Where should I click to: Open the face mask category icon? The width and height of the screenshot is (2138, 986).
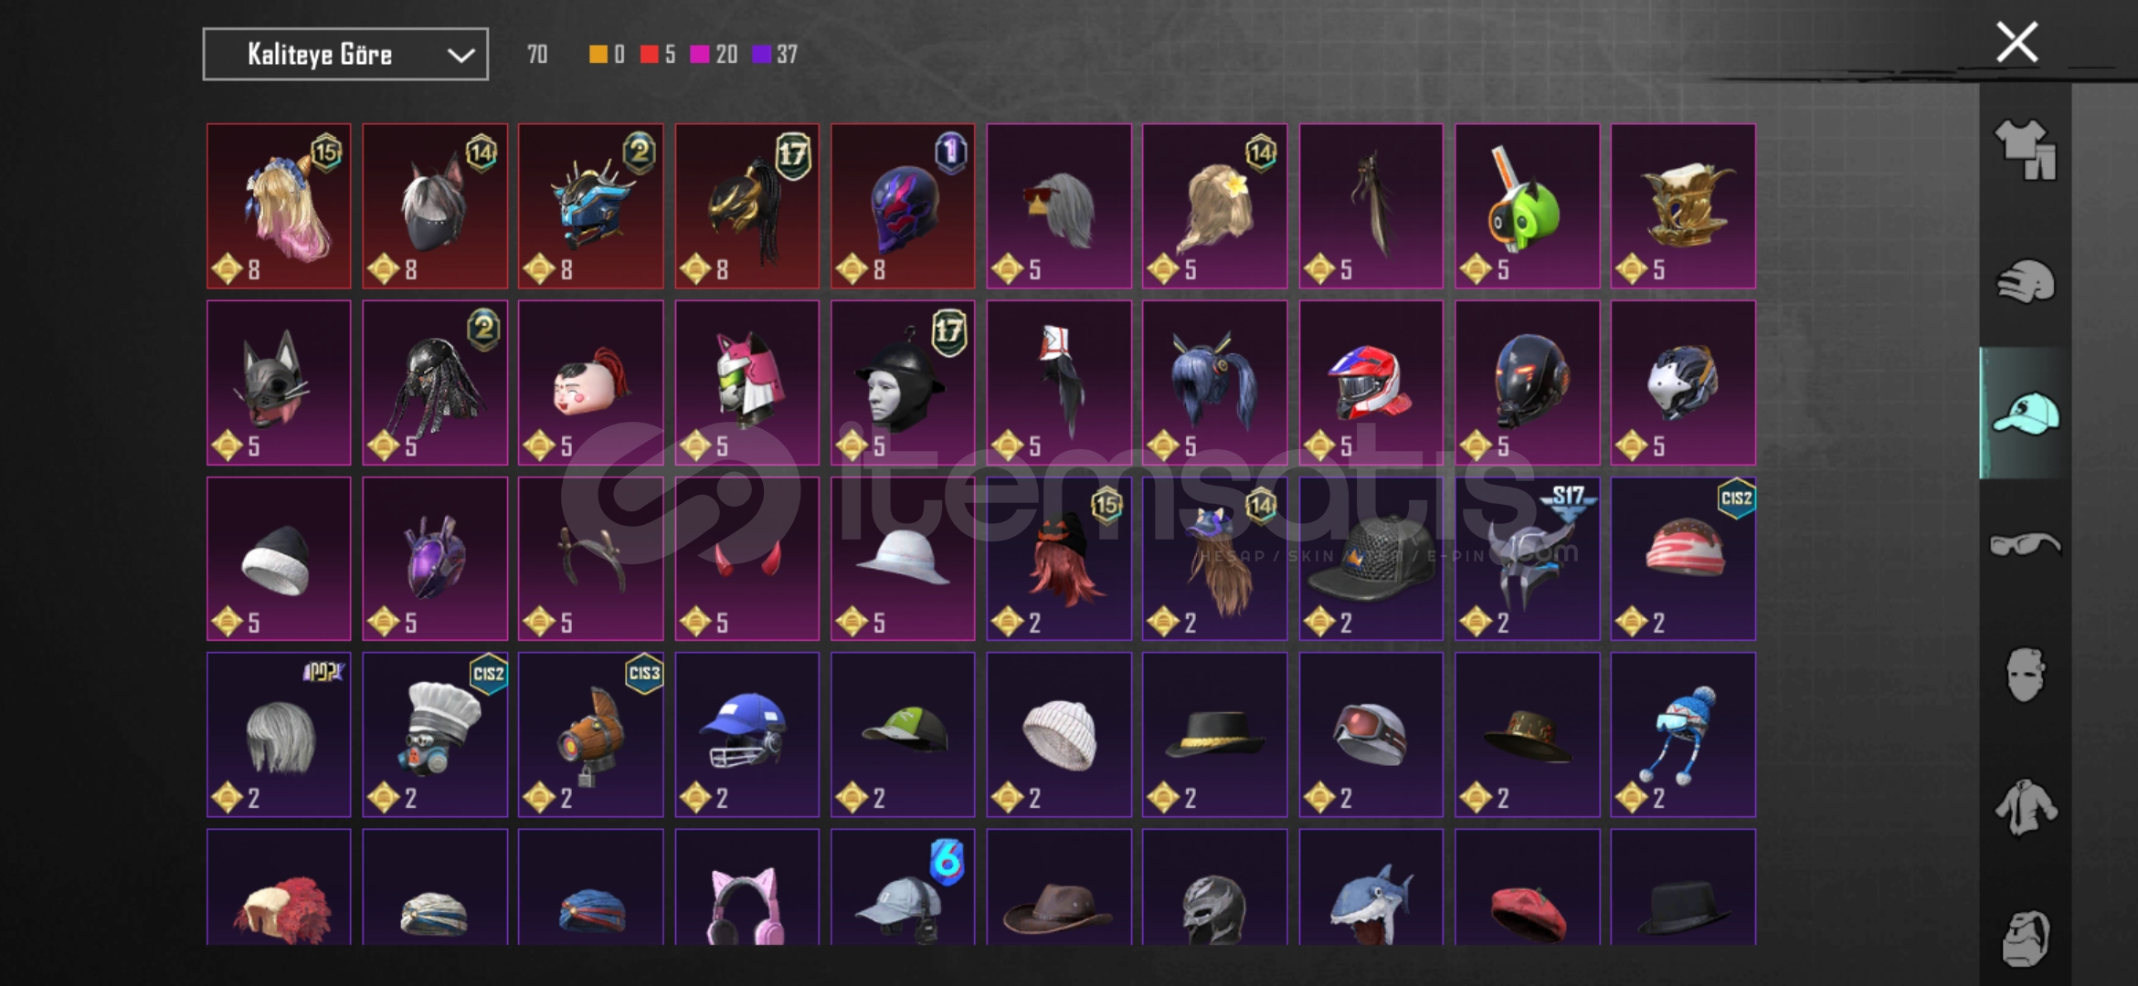tap(2026, 675)
